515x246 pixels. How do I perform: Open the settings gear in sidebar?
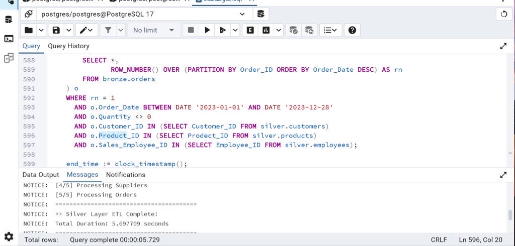point(9,236)
